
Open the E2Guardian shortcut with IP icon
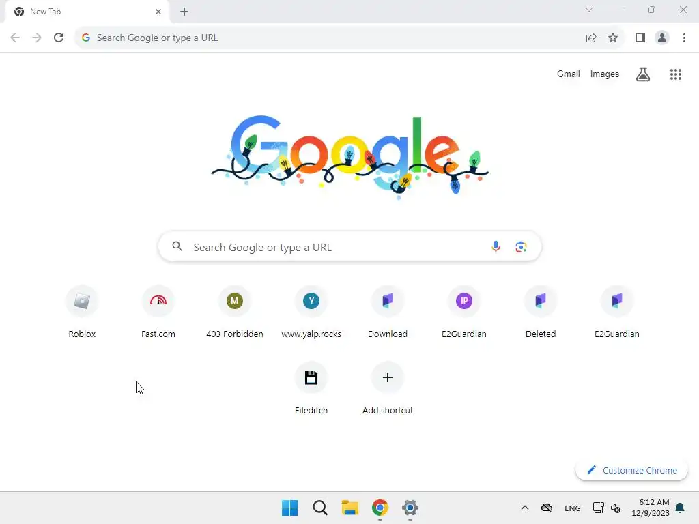[x=464, y=312]
